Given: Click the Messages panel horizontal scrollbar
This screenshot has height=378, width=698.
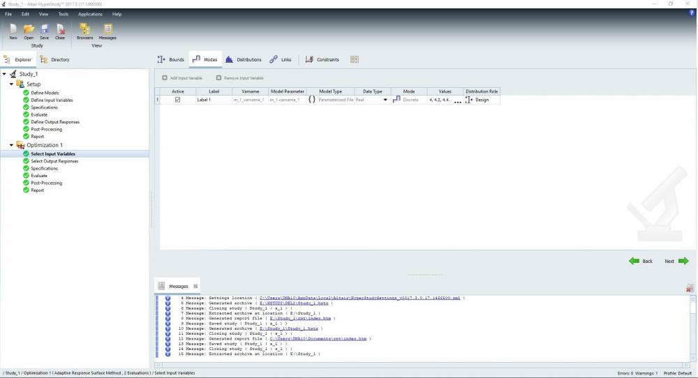Looking at the screenshot, I should 422,365.
